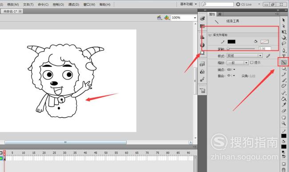Screen dimensions: 289x172
Task: Open the collapsed Info panel icon
Action: pos(202,45)
